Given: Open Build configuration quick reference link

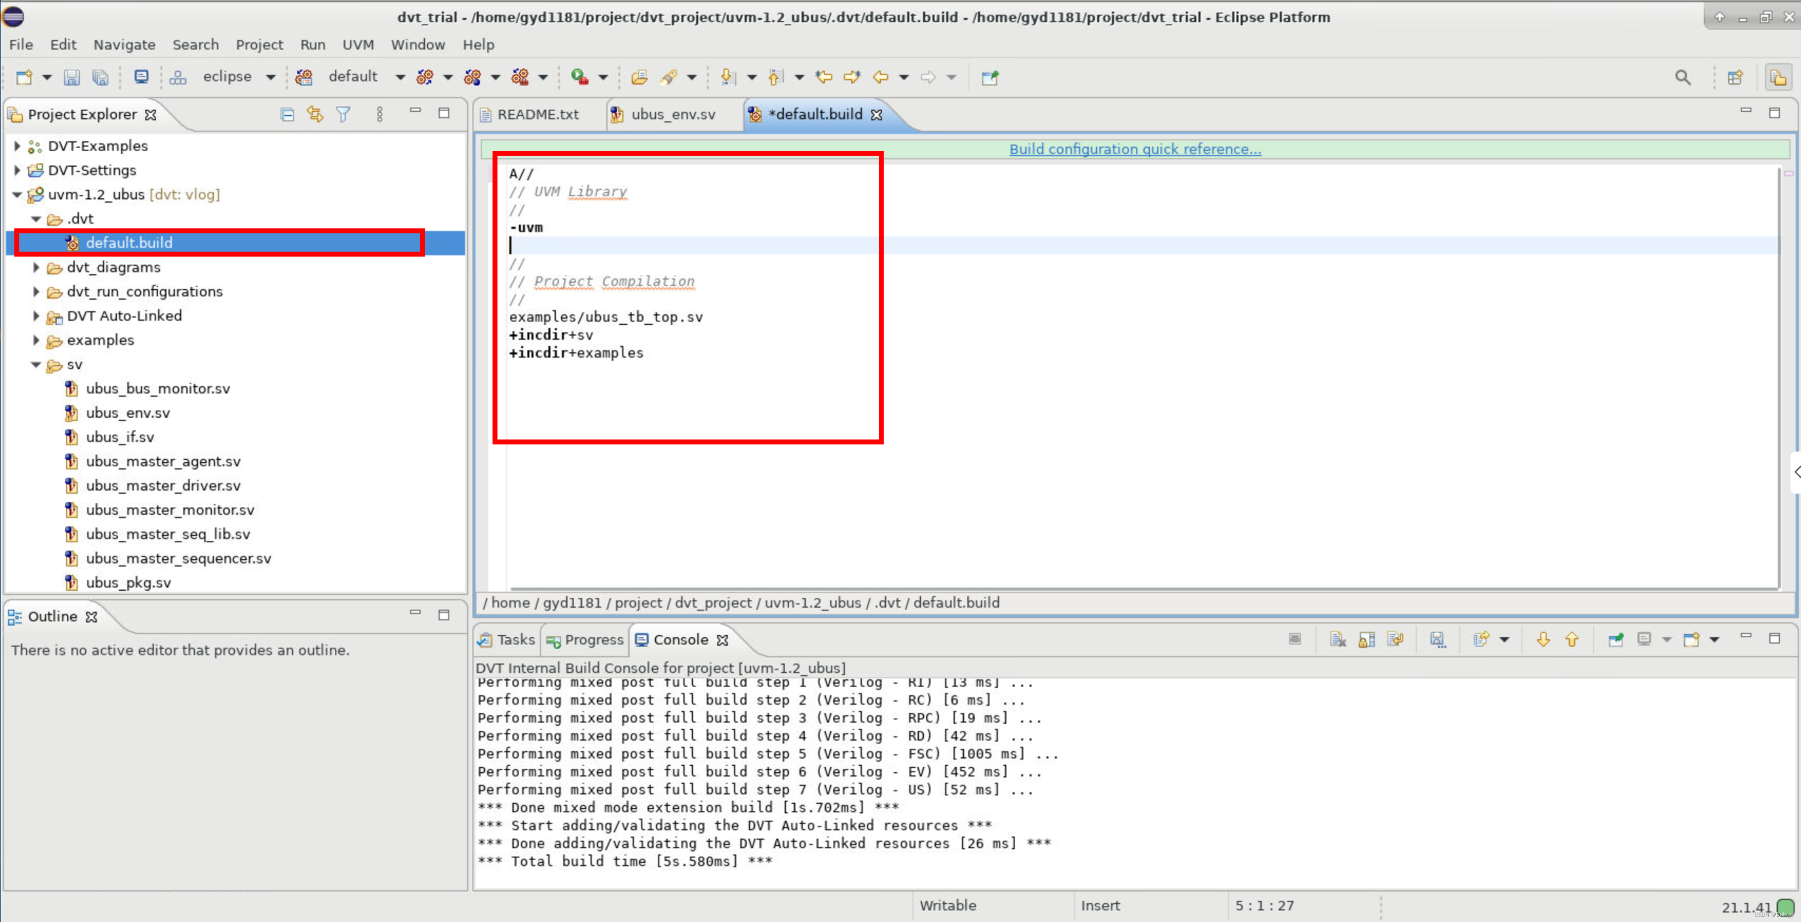Looking at the screenshot, I should pos(1135,149).
